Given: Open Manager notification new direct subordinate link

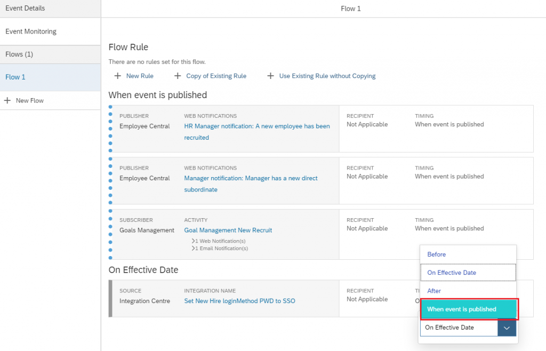Looking at the screenshot, I should point(251,184).
